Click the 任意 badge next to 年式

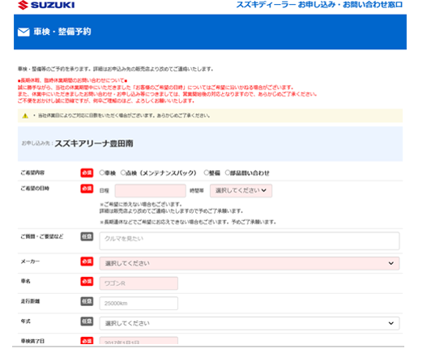point(87,321)
